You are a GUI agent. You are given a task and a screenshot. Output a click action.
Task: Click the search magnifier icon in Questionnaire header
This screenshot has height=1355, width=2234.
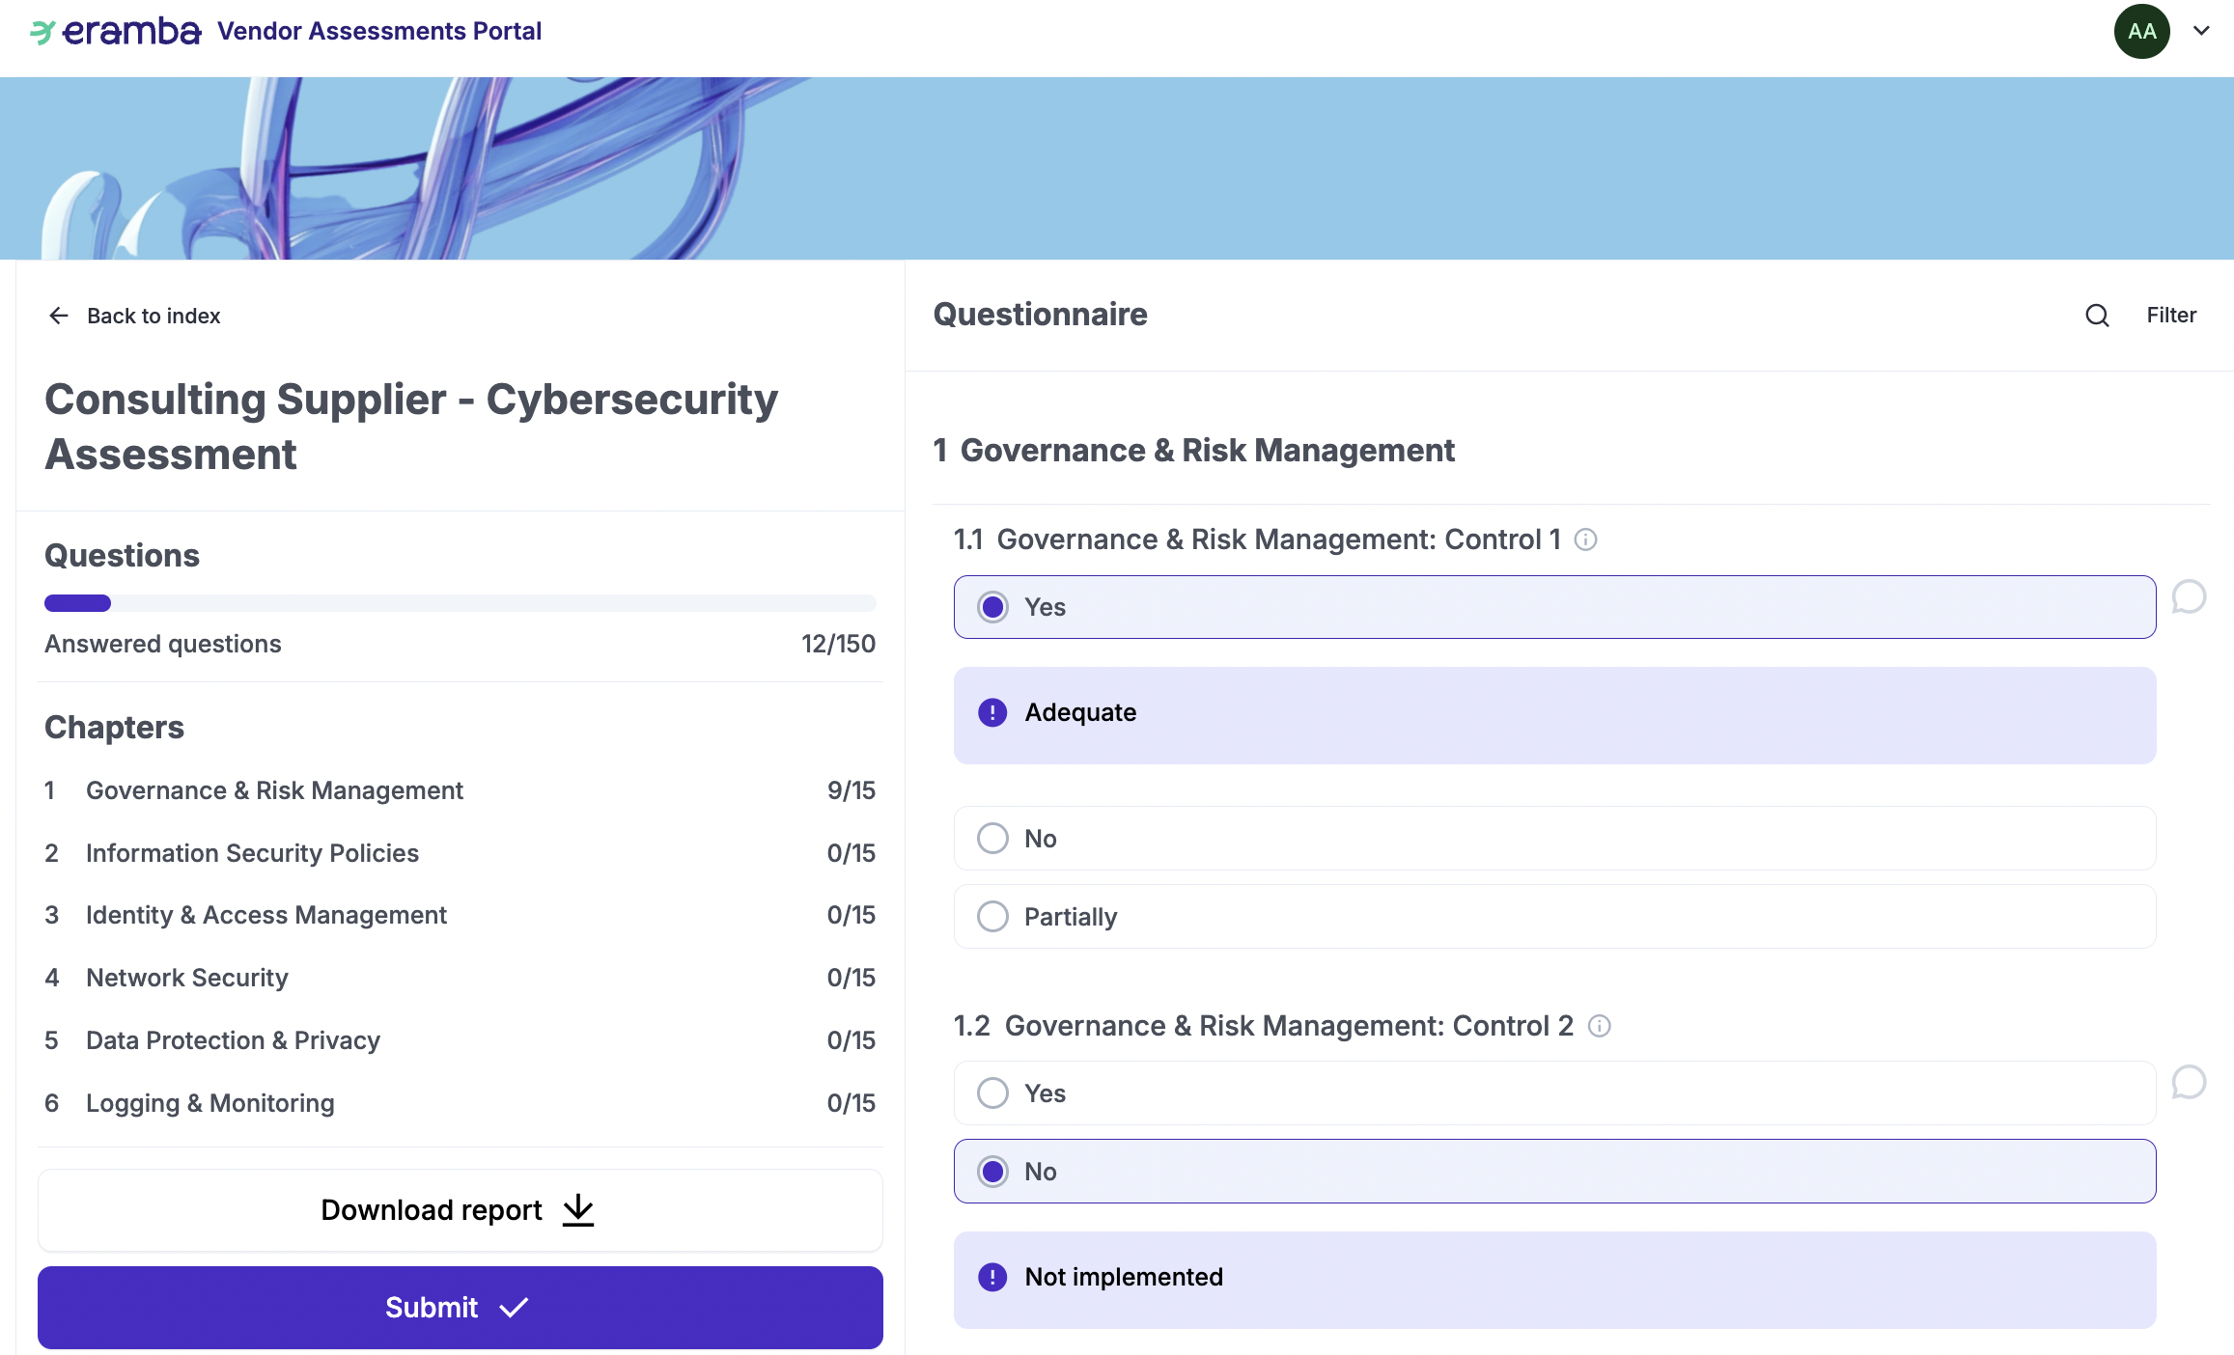2096,316
